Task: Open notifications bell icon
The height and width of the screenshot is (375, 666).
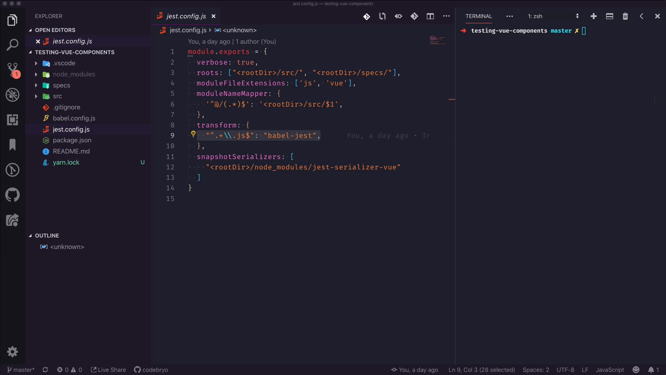Action: pos(653,370)
